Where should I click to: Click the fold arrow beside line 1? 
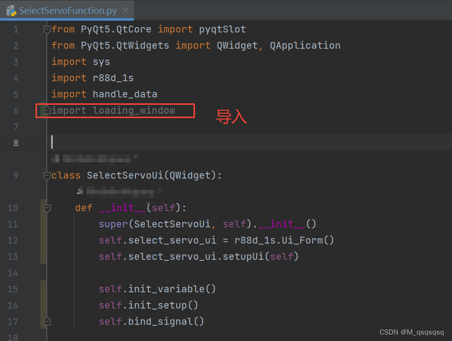[46, 29]
